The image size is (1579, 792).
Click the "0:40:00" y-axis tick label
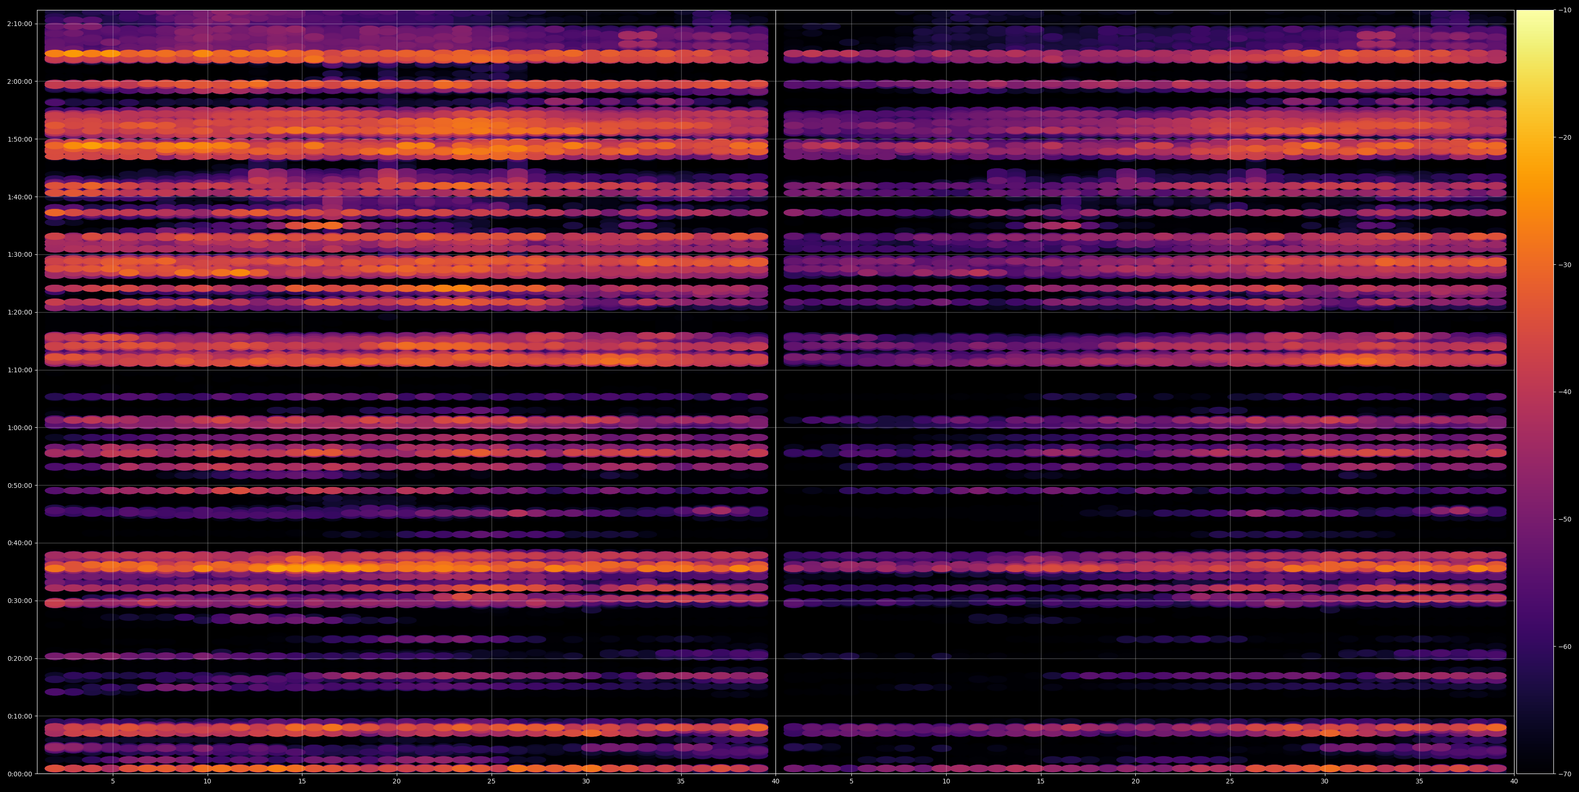tap(19, 543)
